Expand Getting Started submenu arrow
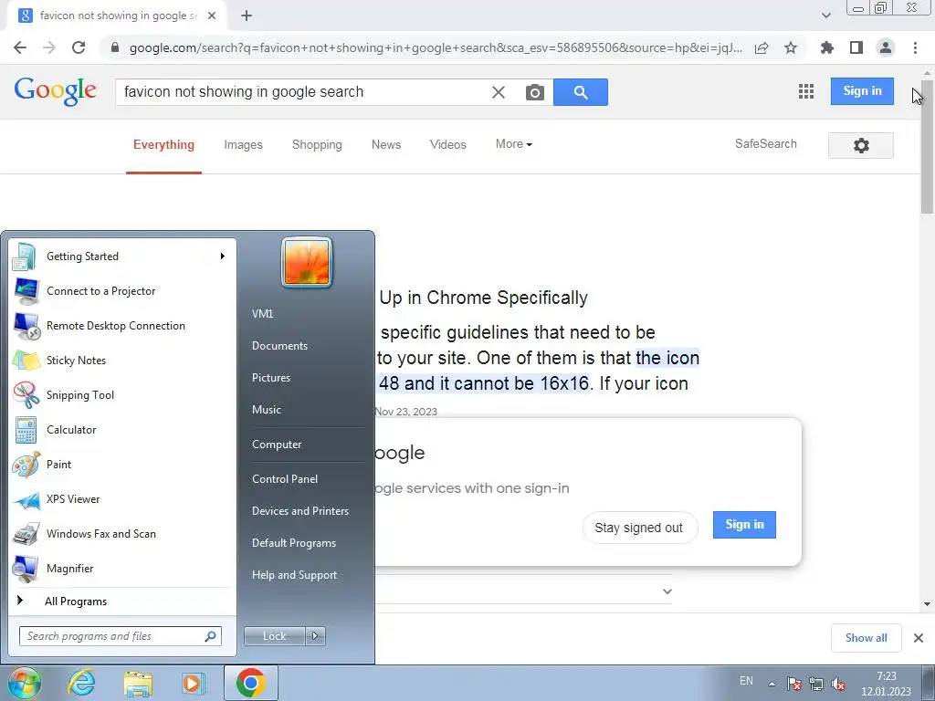The height and width of the screenshot is (701, 935). [223, 256]
